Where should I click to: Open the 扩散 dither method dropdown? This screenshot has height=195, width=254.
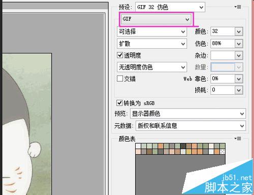coord(152,44)
